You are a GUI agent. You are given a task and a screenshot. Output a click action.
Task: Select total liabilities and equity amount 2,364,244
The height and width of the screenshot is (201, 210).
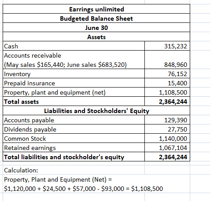(x=167, y=157)
